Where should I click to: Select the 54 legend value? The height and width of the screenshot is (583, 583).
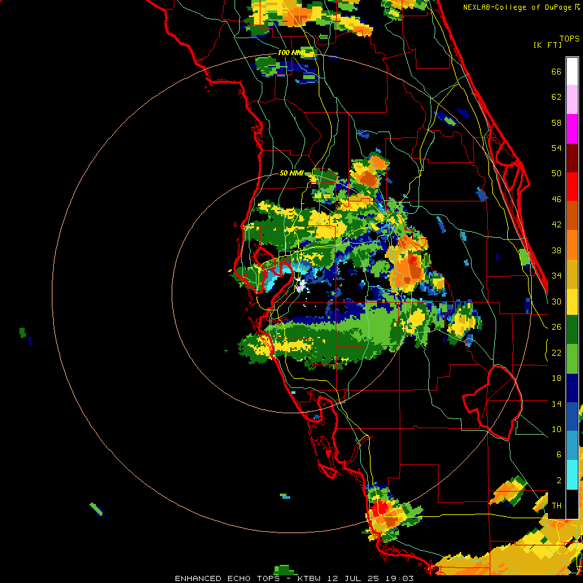pos(556,148)
